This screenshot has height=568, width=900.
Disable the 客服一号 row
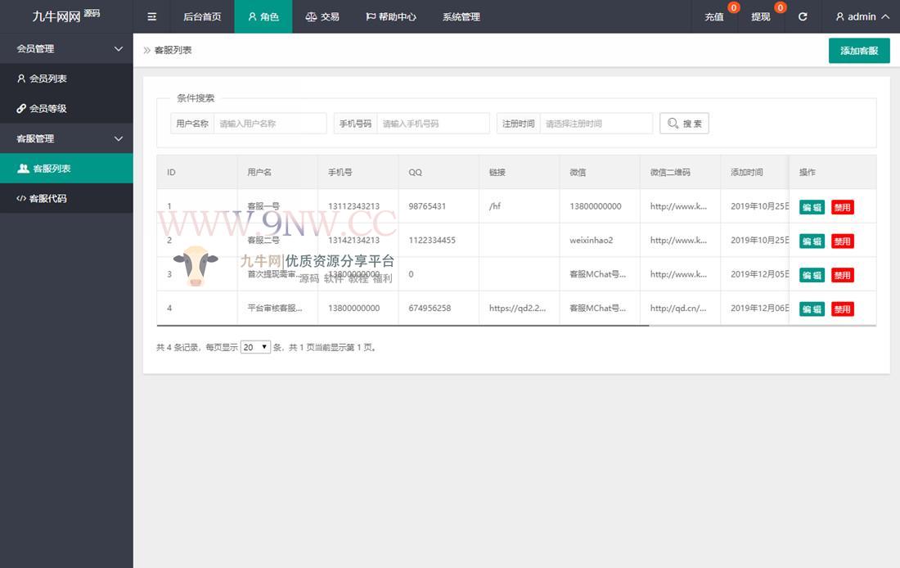tap(843, 207)
